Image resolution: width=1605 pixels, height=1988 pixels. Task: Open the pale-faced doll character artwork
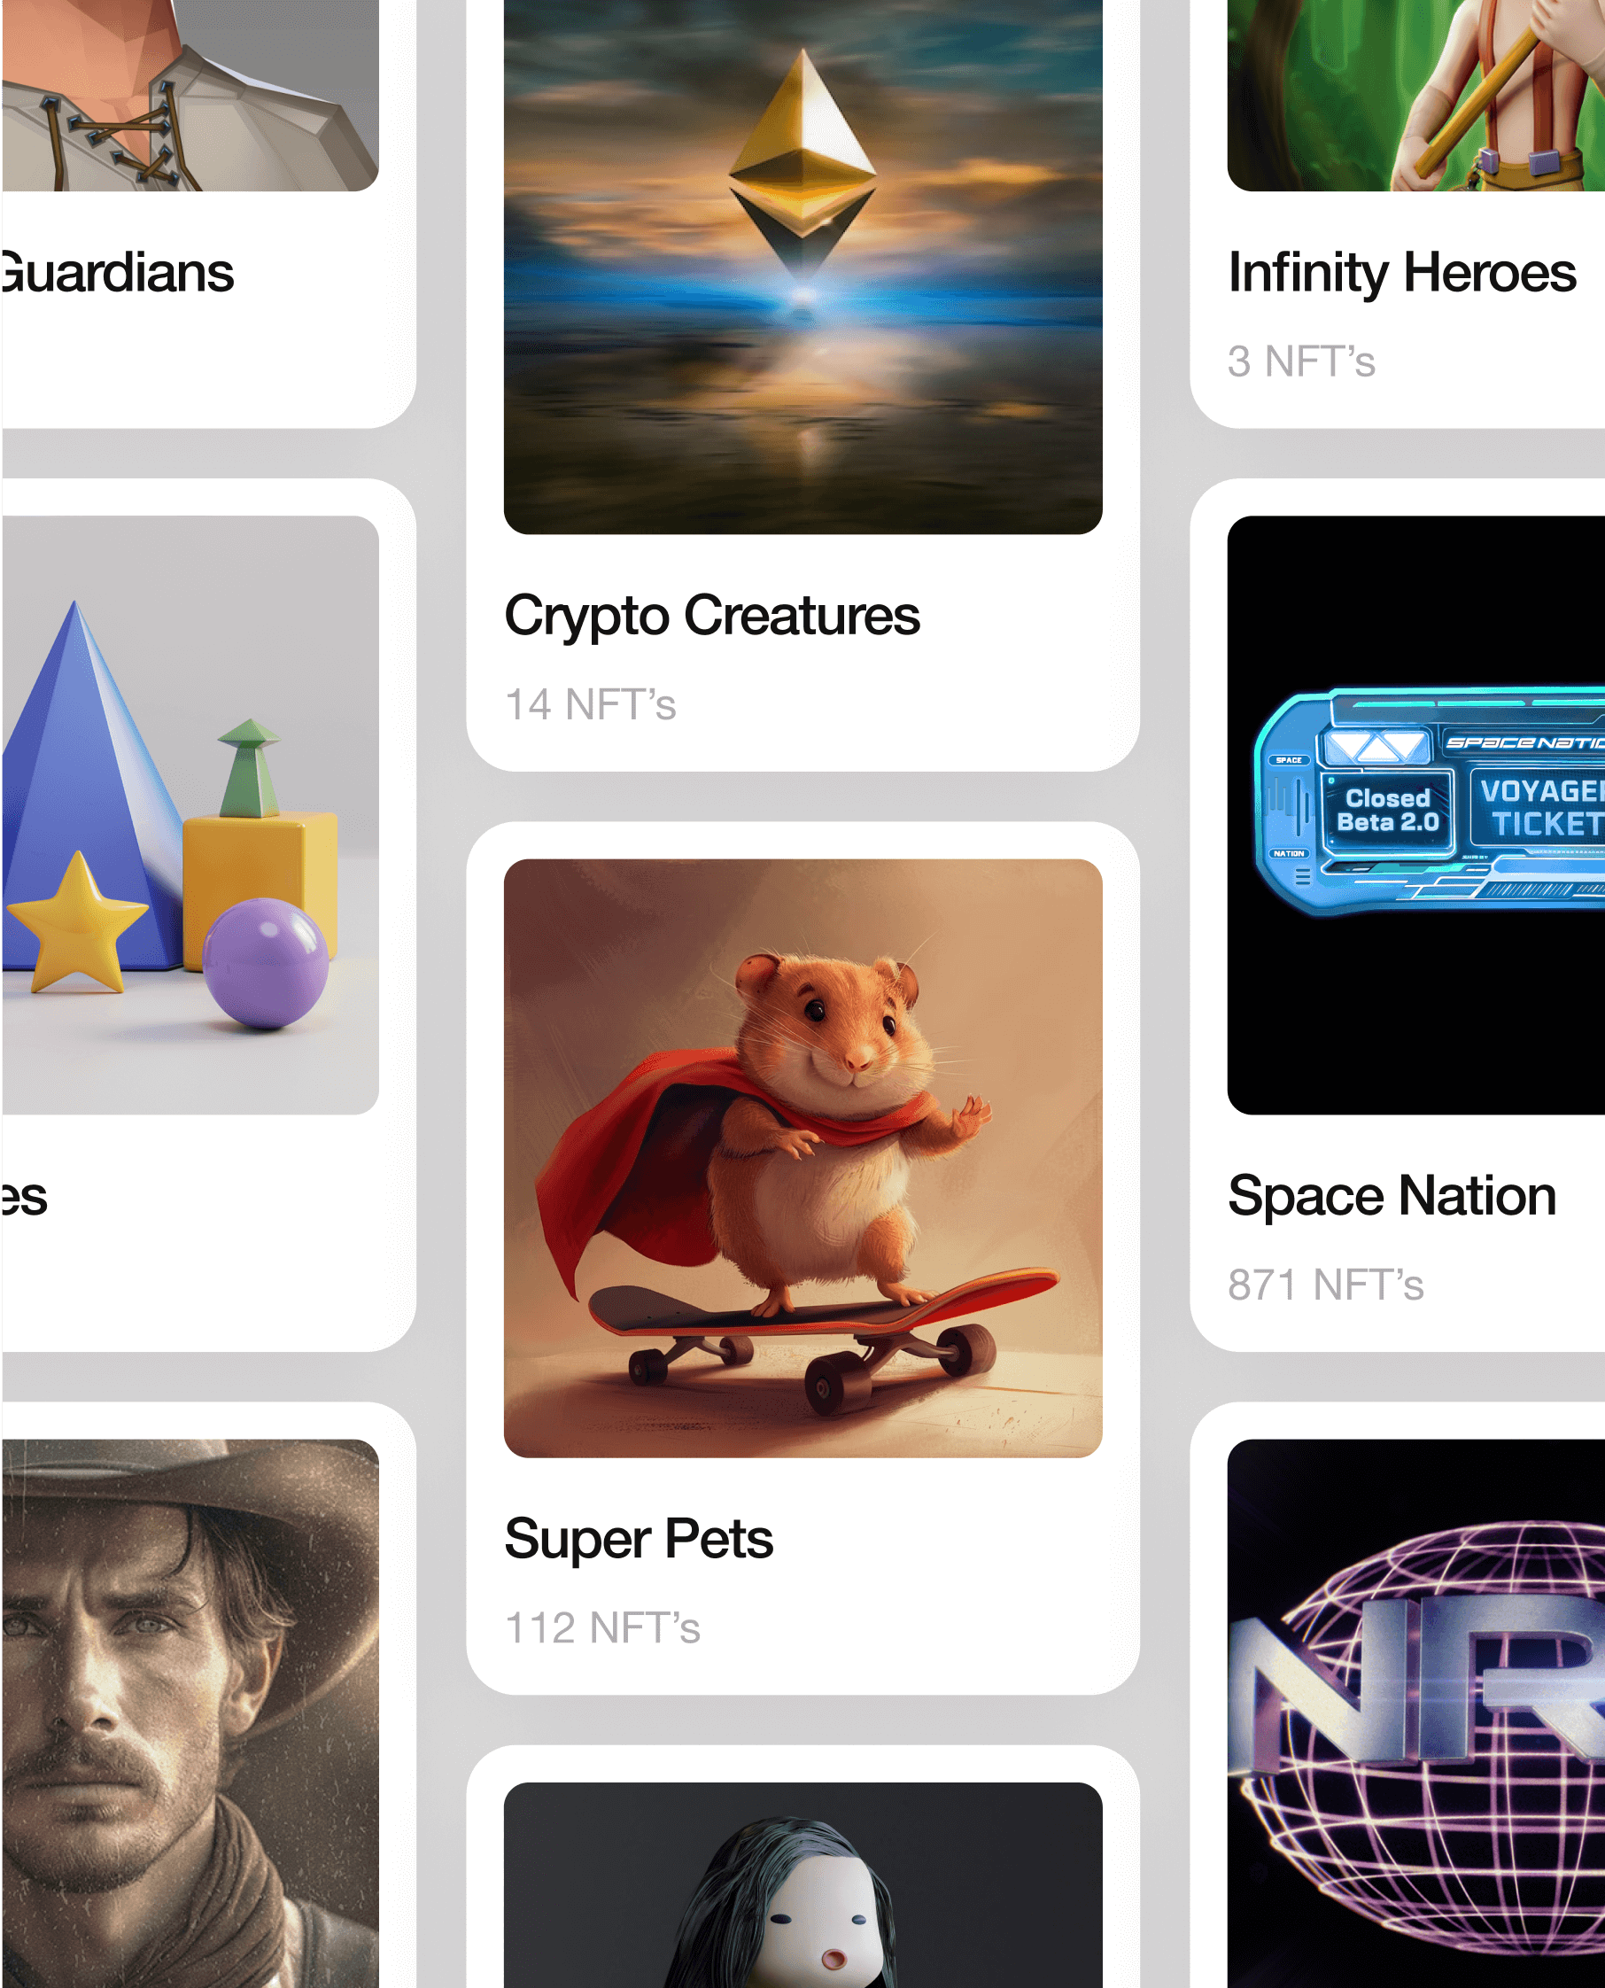click(802, 1884)
